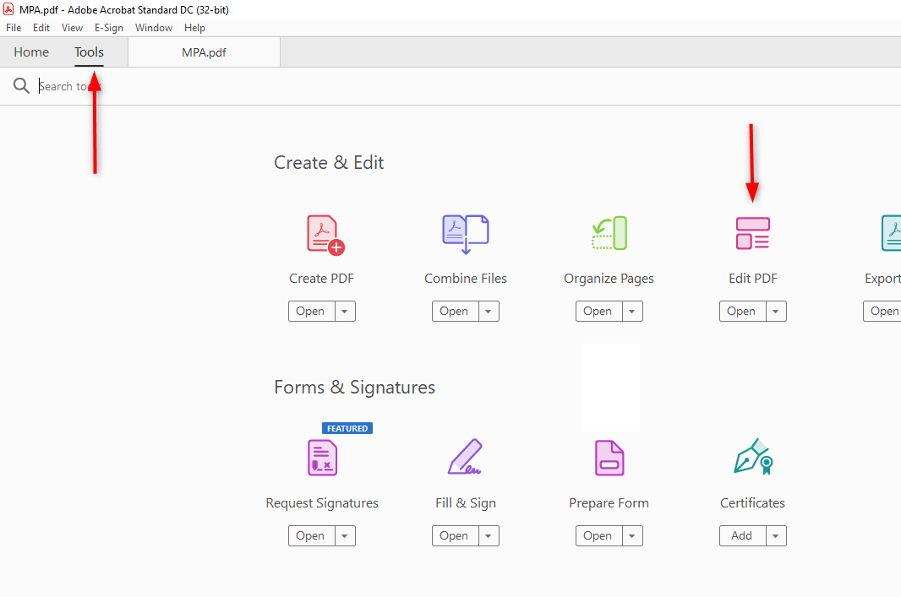Click the Certificates label

tap(753, 503)
